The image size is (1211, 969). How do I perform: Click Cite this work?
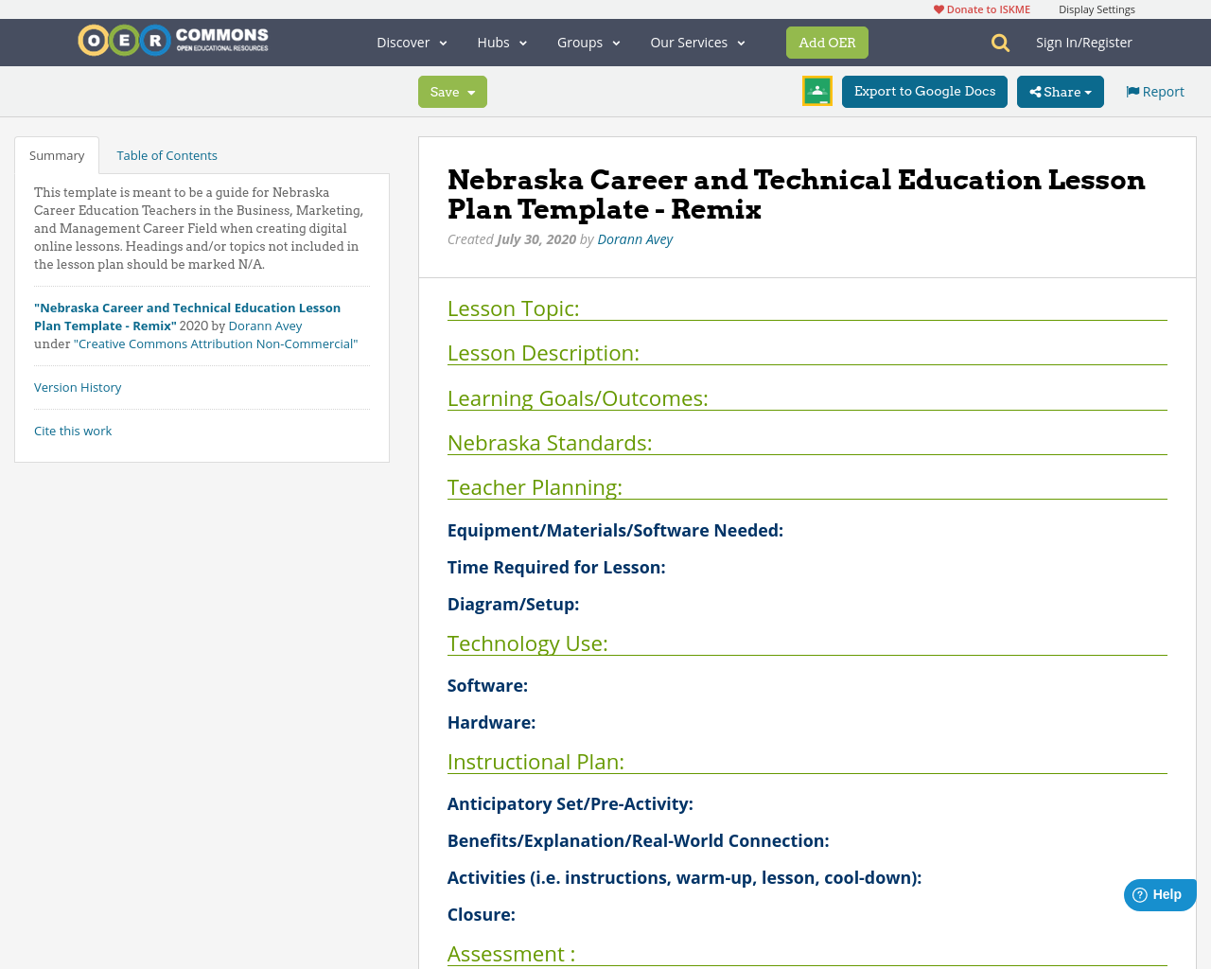click(x=73, y=430)
